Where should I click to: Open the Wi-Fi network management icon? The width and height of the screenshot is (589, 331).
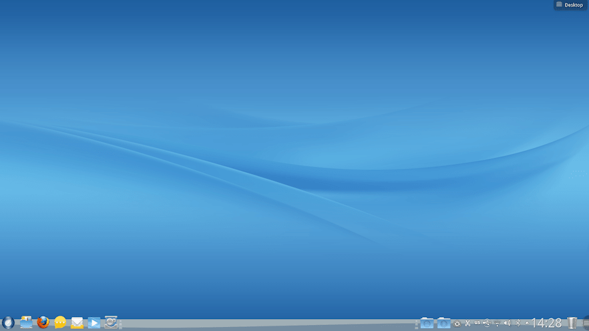pyautogui.click(x=497, y=324)
